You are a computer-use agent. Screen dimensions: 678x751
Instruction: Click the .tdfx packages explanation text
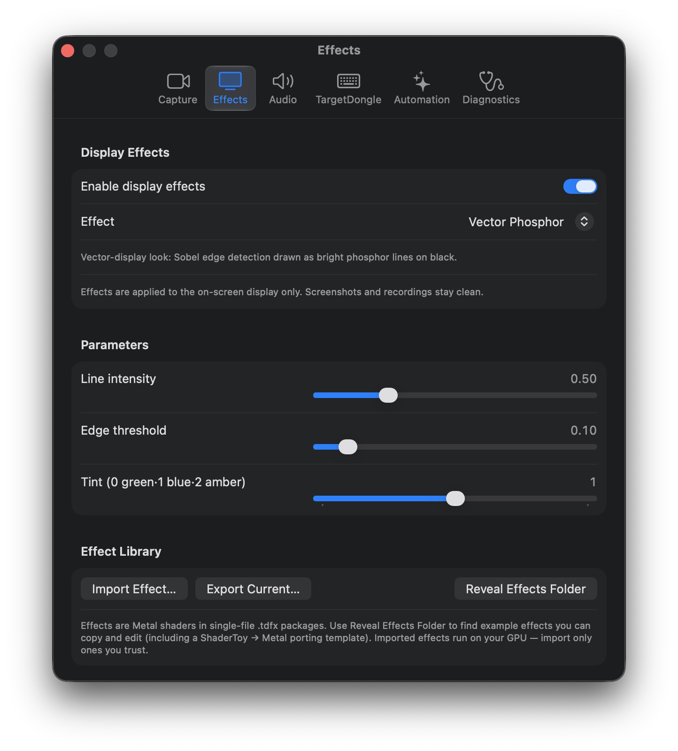pyautogui.click(x=336, y=638)
